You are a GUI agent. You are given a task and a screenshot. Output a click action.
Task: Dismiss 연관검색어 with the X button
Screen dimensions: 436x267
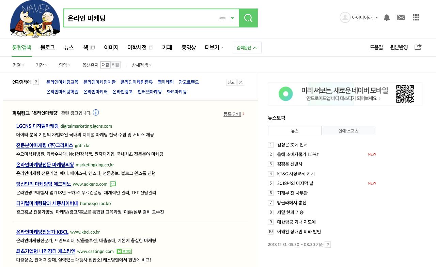point(240,82)
